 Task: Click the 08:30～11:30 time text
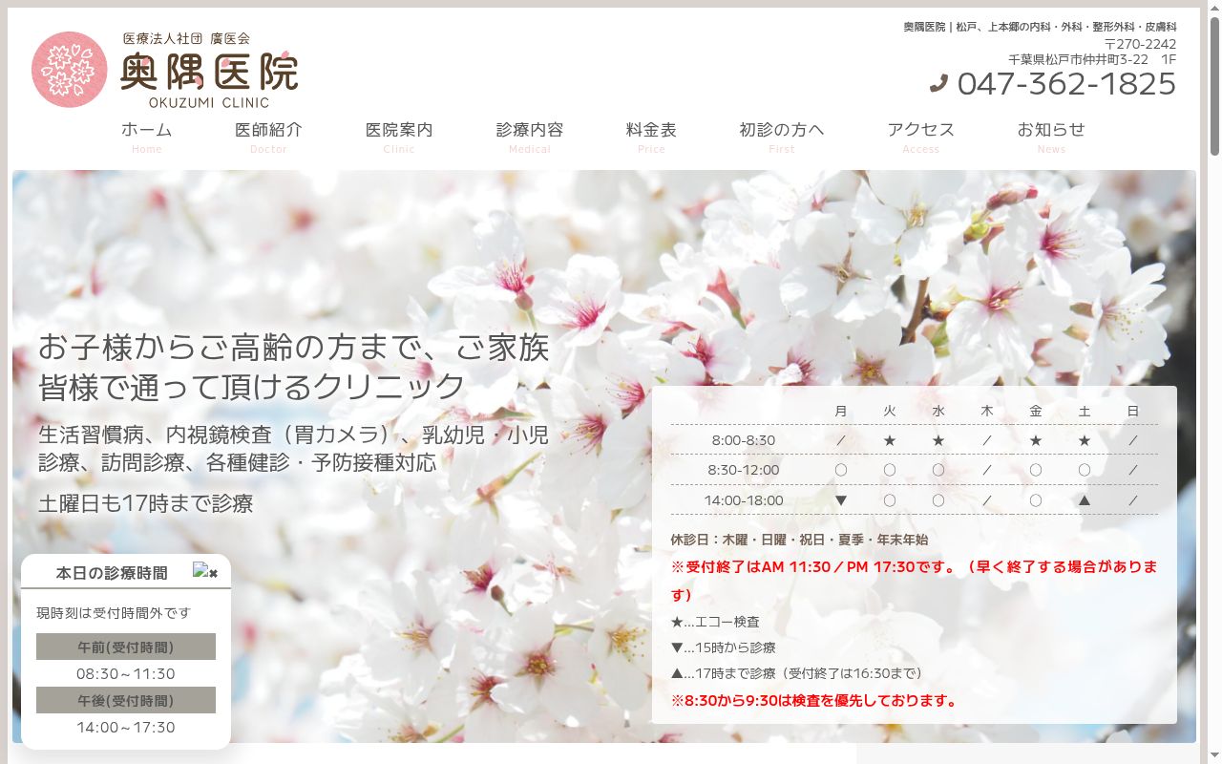126,673
